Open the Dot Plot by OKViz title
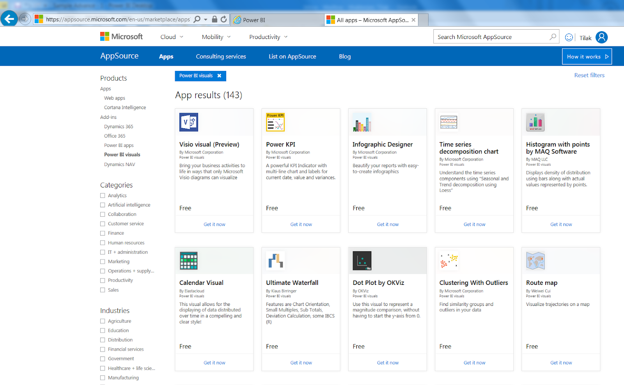 pos(378,283)
